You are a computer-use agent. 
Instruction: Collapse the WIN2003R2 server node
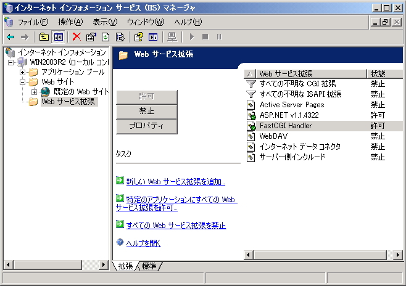pos(10,62)
